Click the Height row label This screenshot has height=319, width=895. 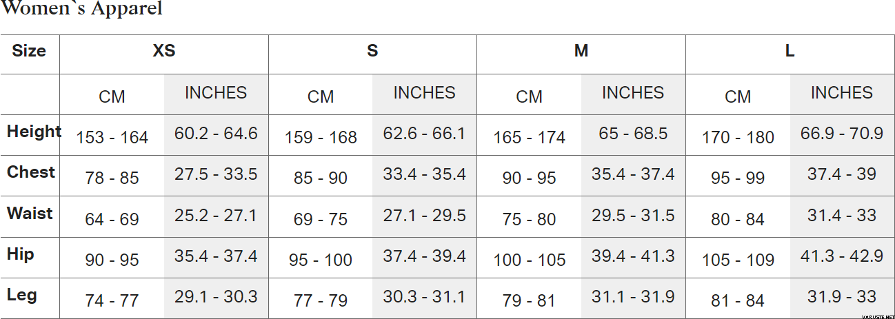(34, 131)
